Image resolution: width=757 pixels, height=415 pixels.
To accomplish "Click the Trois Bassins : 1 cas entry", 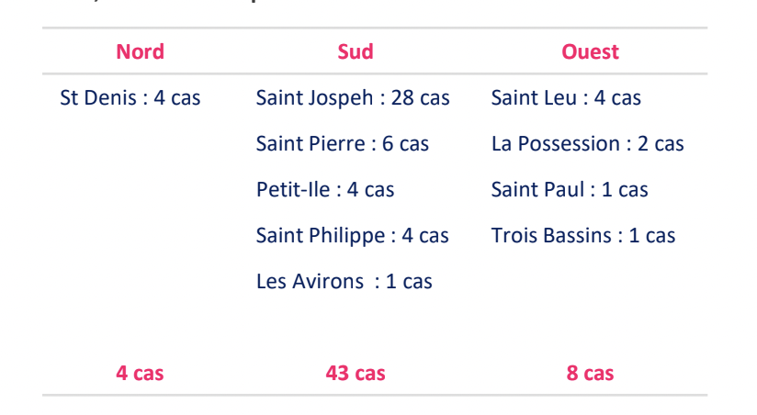I will [x=583, y=235].
